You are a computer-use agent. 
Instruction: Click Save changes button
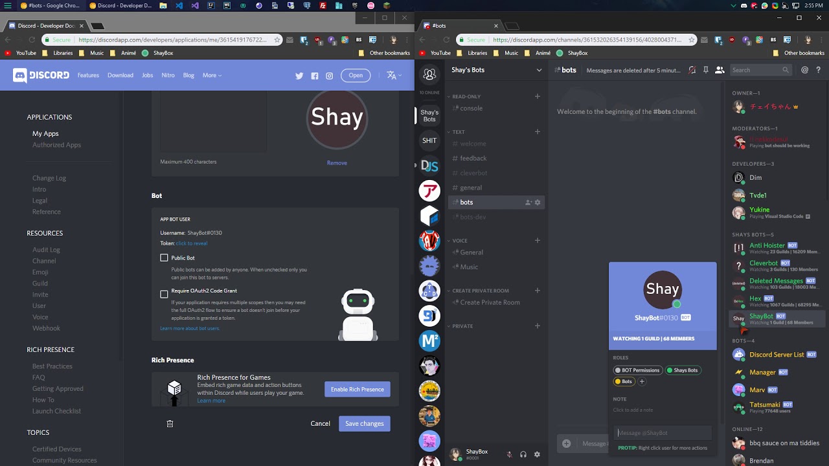(365, 424)
